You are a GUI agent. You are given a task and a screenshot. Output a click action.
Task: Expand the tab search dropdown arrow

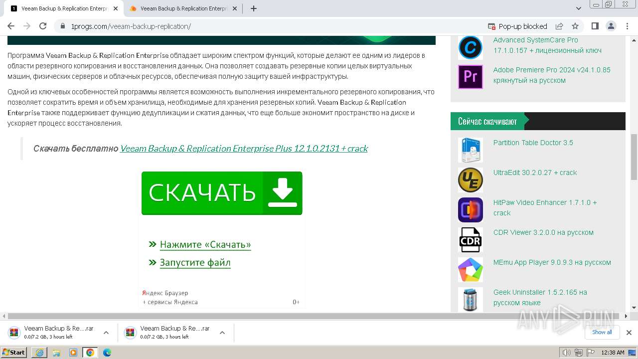coord(579,8)
